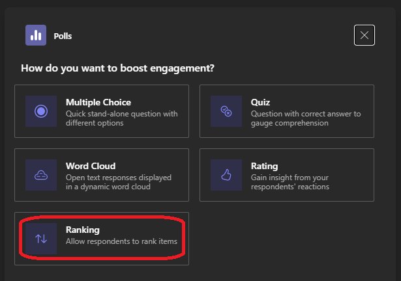
Task: Click the "How do you want to boost engagement?" heading
Action: (x=118, y=68)
